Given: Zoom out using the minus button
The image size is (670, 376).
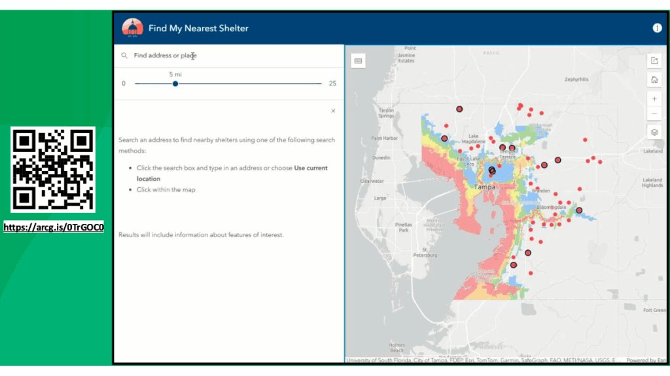Looking at the screenshot, I should click(654, 114).
